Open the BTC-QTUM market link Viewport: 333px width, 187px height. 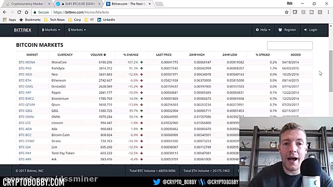27,105
